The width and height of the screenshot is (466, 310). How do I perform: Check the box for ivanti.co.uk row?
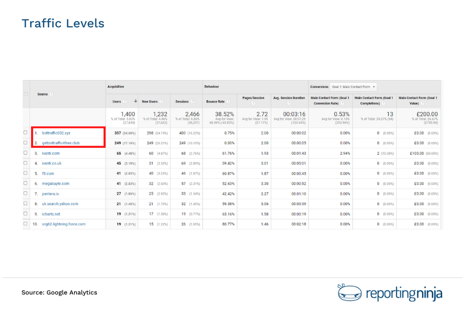pos(25,163)
